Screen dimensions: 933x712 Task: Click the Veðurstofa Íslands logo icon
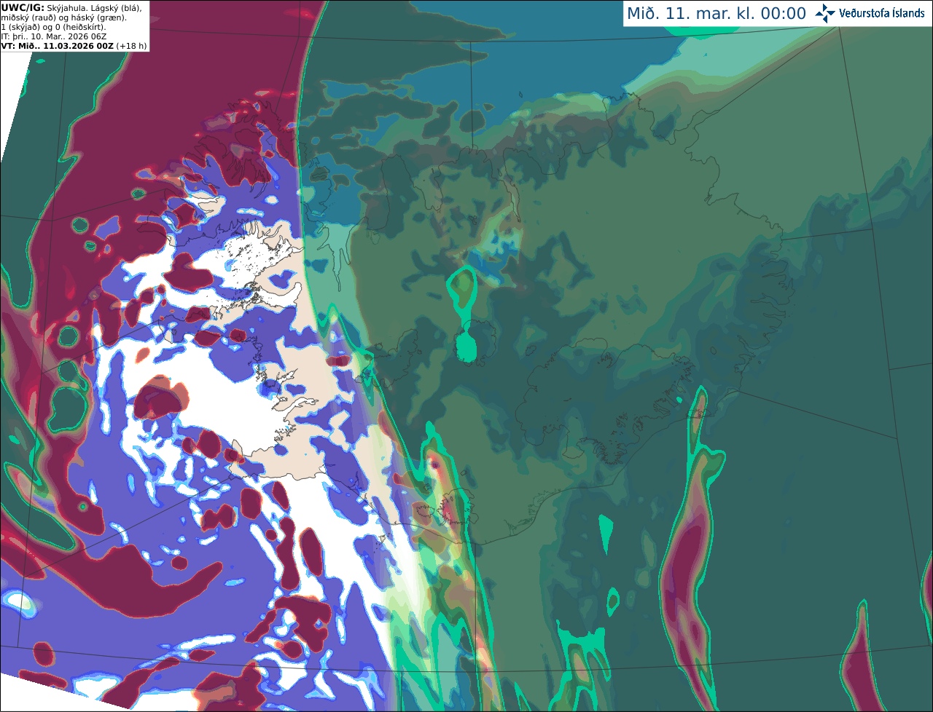(825, 13)
